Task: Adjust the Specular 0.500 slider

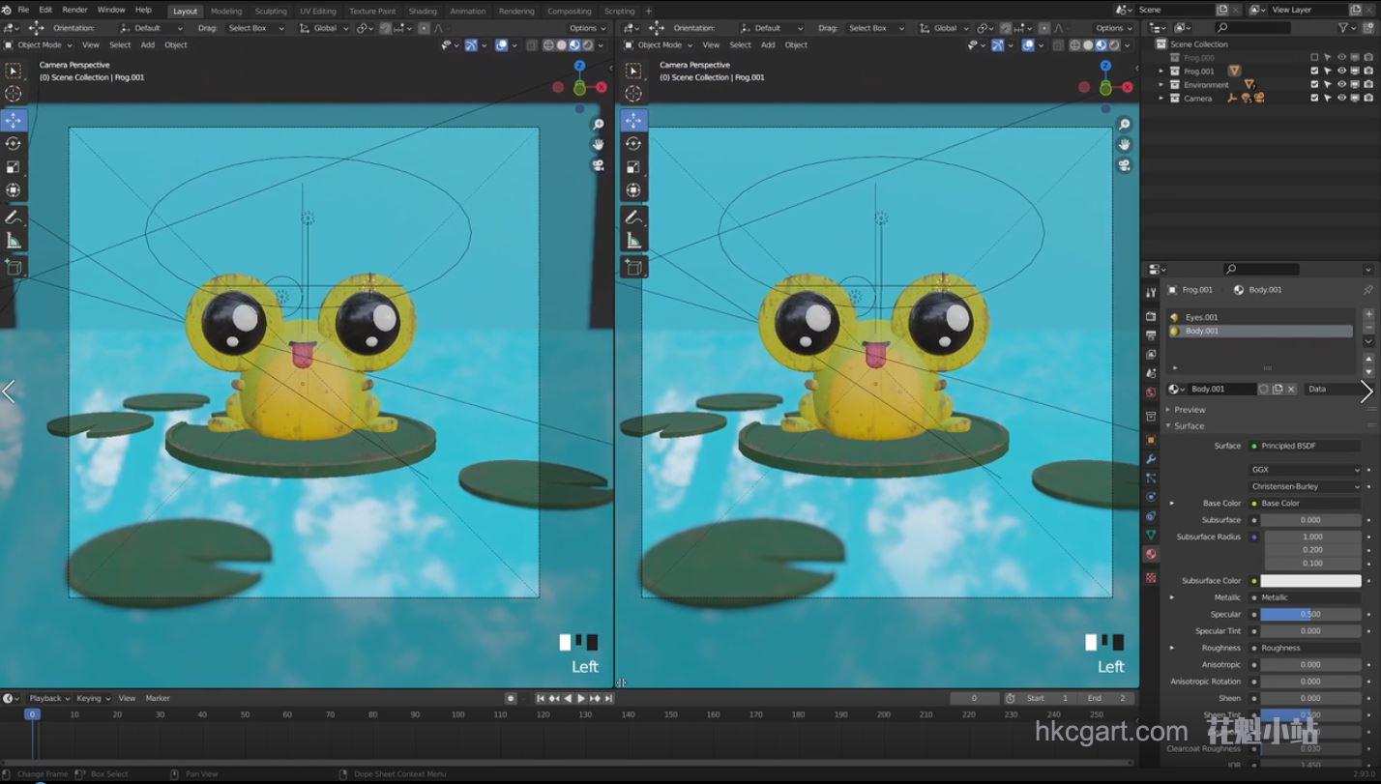Action: click(x=1310, y=615)
